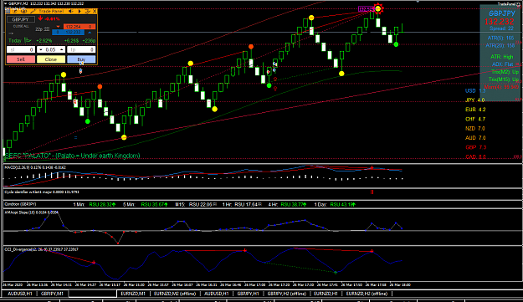This screenshot has width=523, height=302.
Task: Click the TradePanel smiley label at top right
Action: coord(509,3)
